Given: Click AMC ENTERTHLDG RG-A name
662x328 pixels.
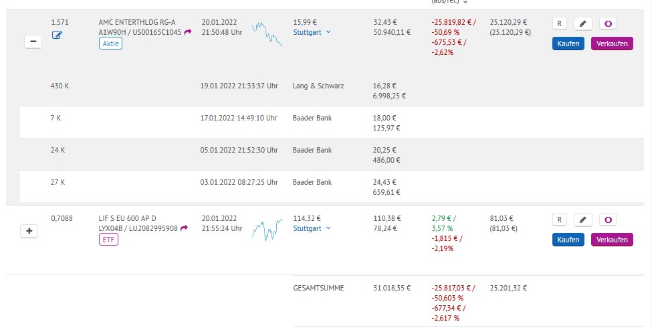Looking at the screenshot, I should pos(137,22).
